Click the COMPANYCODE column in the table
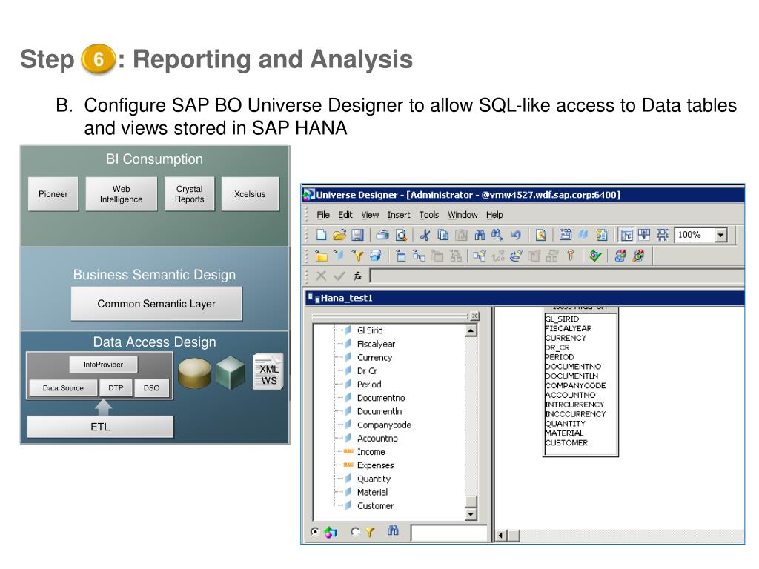The width and height of the screenshot is (759, 569). tap(575, 385)
